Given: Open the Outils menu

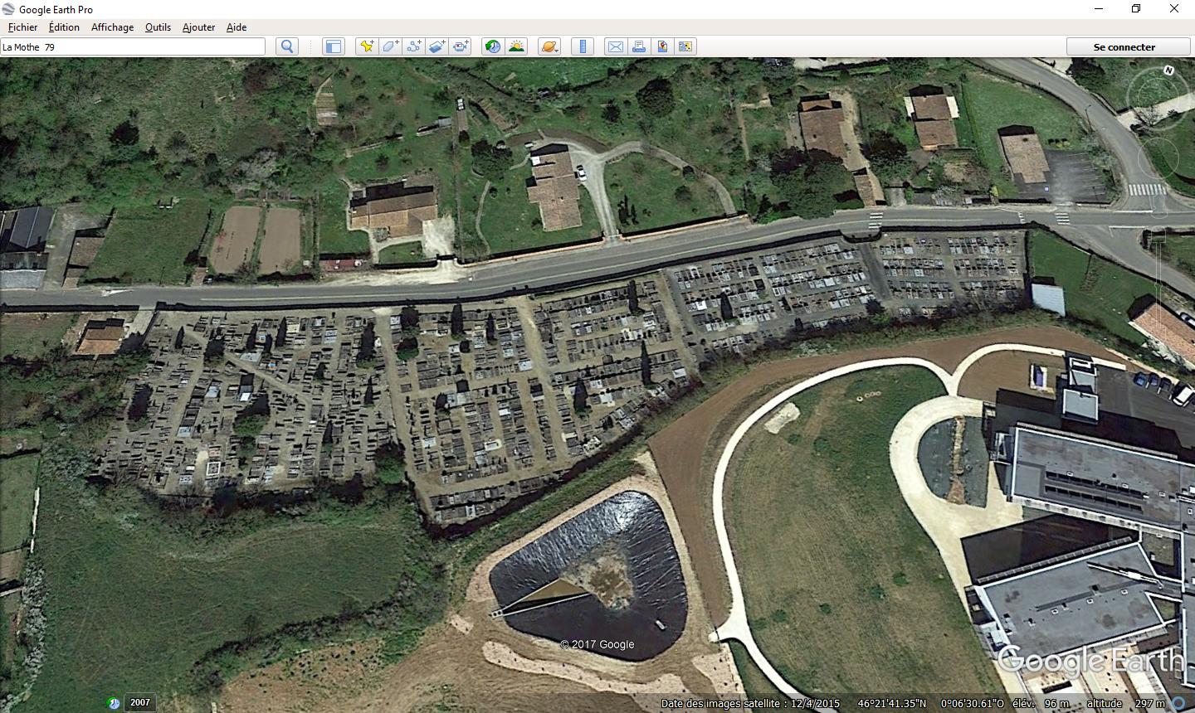Looking at the screenshot, I should coord(158,27).
